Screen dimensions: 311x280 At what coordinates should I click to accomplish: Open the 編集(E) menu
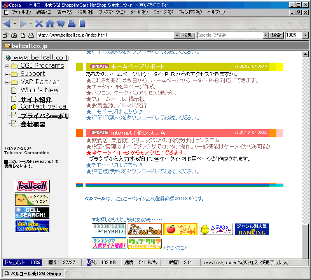click(44, 12)
